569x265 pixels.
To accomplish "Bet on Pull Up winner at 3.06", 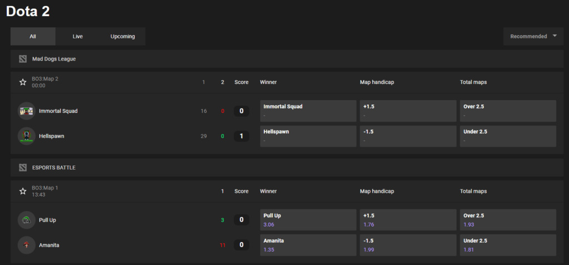I will coord(308,220).
